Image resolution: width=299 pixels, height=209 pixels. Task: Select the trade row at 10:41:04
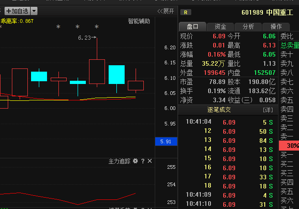tap(228, 122)
